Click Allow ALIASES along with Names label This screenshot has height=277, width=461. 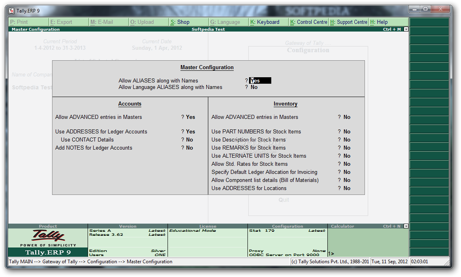[158, 80]
